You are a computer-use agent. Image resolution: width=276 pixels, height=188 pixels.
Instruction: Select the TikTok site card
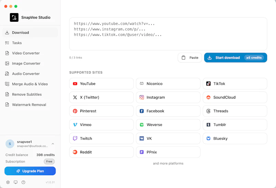point(235,83)
